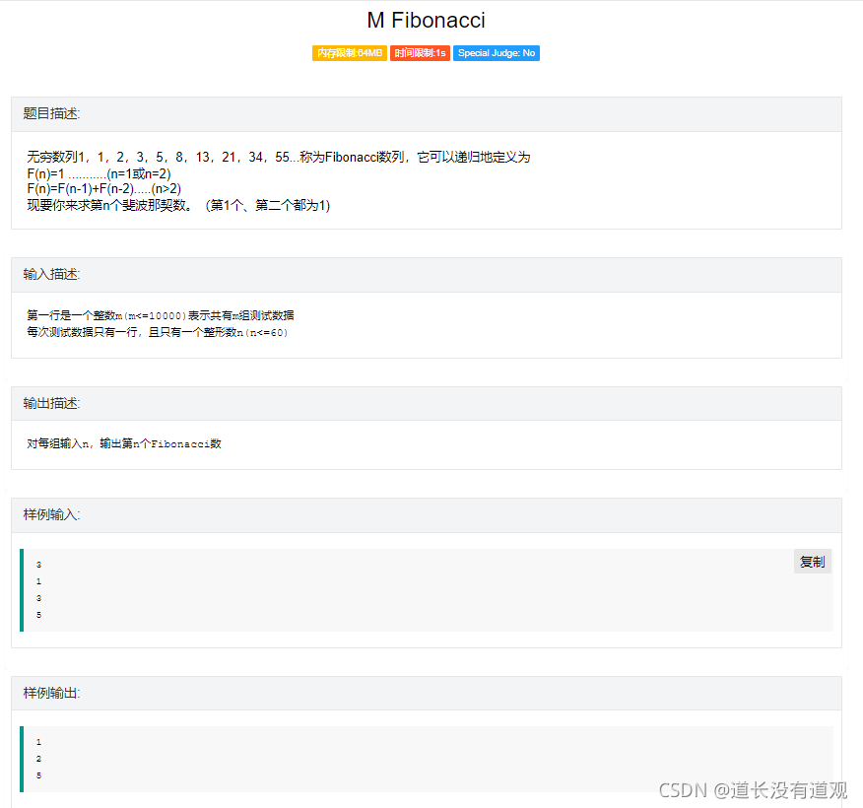The image size is (863, 808).
Task: Click the M Fibonacci title
Action: pyautogui.click(x=426, y=21)
